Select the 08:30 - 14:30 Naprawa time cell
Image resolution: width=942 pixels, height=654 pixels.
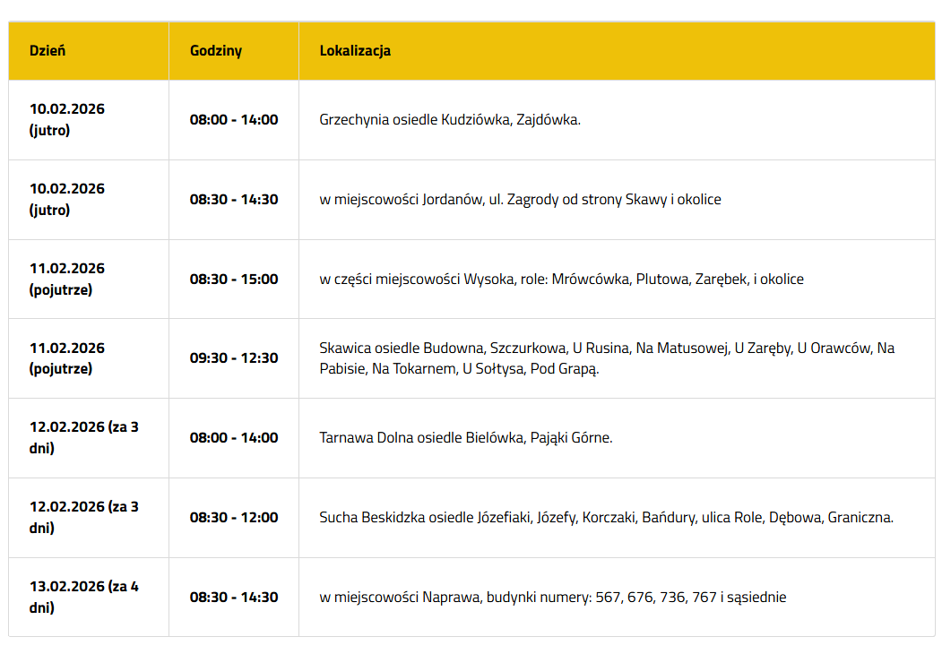coord(234,598)
